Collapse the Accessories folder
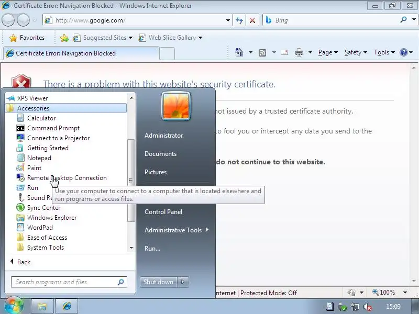Image resolution: width=419 pixels, height=314 pixels. pos(66,108)
